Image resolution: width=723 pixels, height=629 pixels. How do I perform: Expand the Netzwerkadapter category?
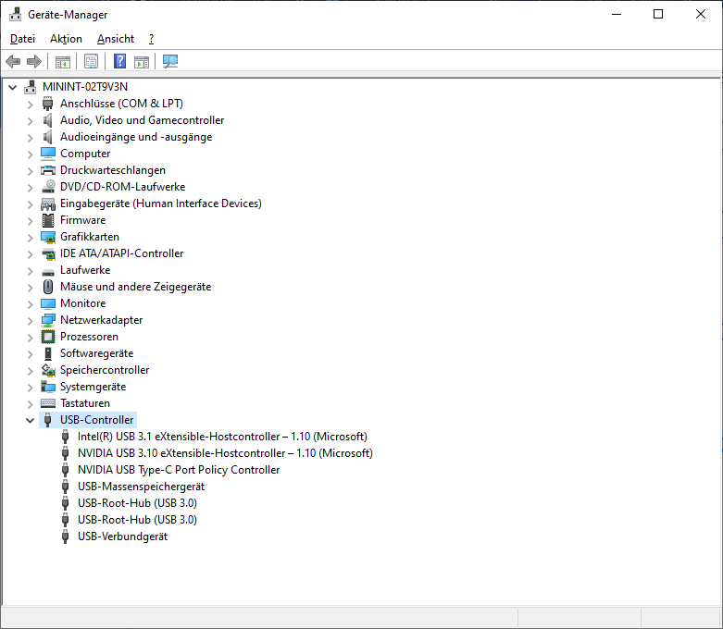pyautogui.click(x=30, y=321)
